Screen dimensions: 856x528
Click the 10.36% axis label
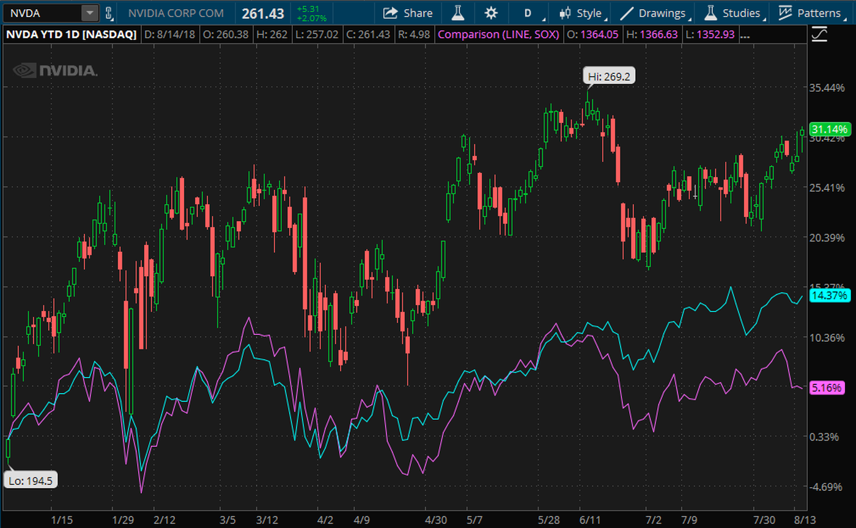tap(827, 337)
